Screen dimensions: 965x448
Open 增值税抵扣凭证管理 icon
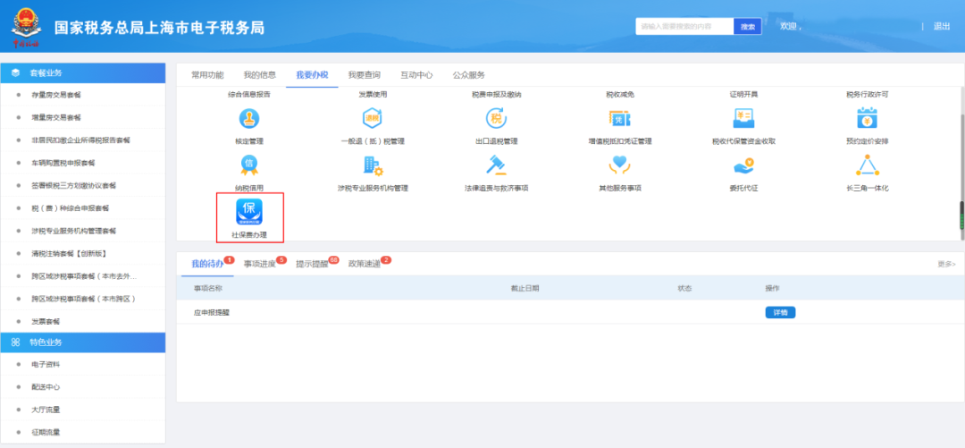(x=620, y=118)
